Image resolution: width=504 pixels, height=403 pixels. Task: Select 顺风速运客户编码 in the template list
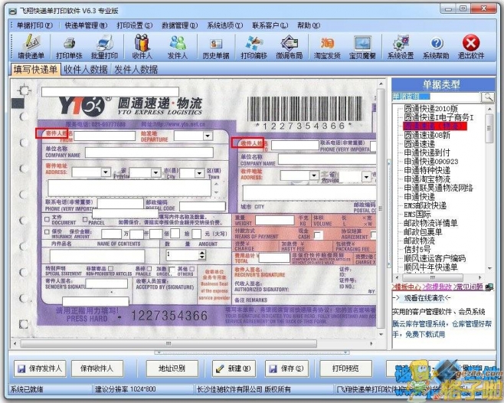point(434,258)
